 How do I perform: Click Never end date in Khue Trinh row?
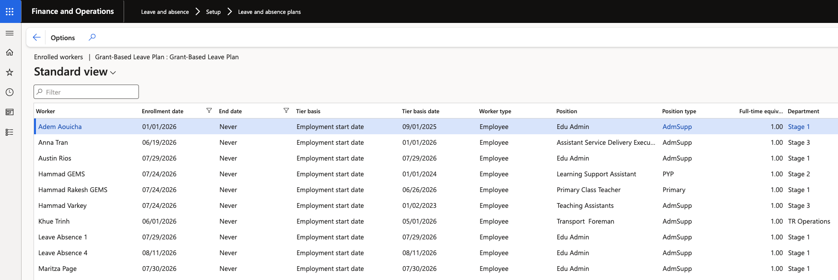pyautogui.click(x=228, y=221)
